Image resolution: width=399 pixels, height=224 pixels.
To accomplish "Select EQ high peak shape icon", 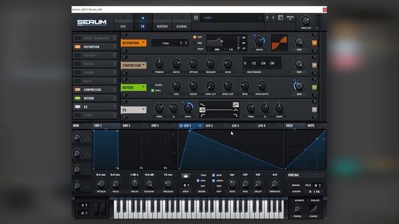I will click(x=236, y=110).
